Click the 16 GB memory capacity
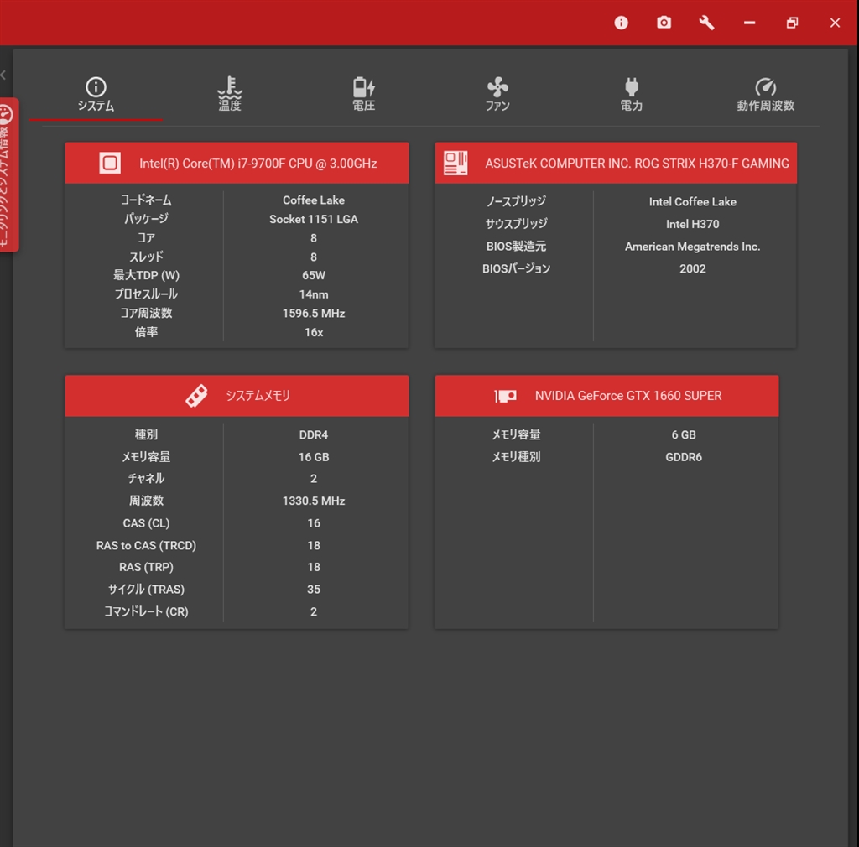This screenshot has height=847, width=859. [314, 456]
